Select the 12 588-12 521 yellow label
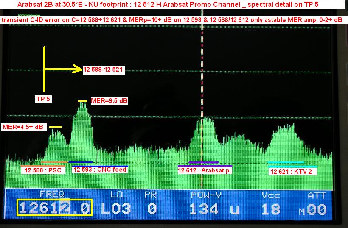This screenshot has height=228, width=348. 104,70
